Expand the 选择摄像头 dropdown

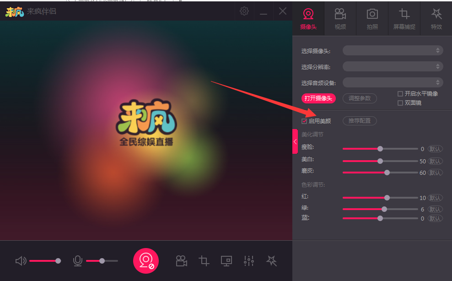point(393,50)
